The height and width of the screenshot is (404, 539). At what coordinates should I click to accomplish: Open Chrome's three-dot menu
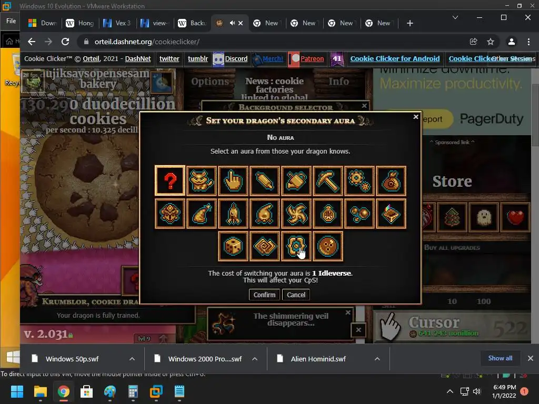[528, 42]
